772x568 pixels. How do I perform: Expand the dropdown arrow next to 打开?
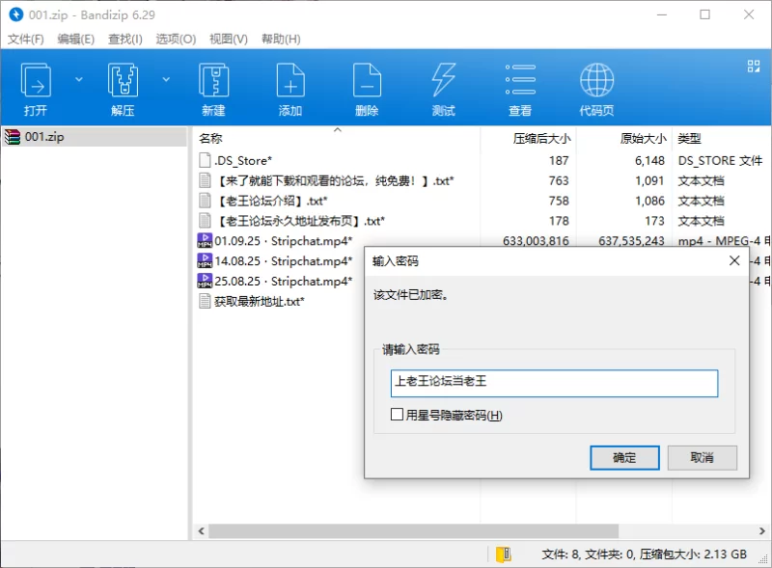[x=79, y=79]
